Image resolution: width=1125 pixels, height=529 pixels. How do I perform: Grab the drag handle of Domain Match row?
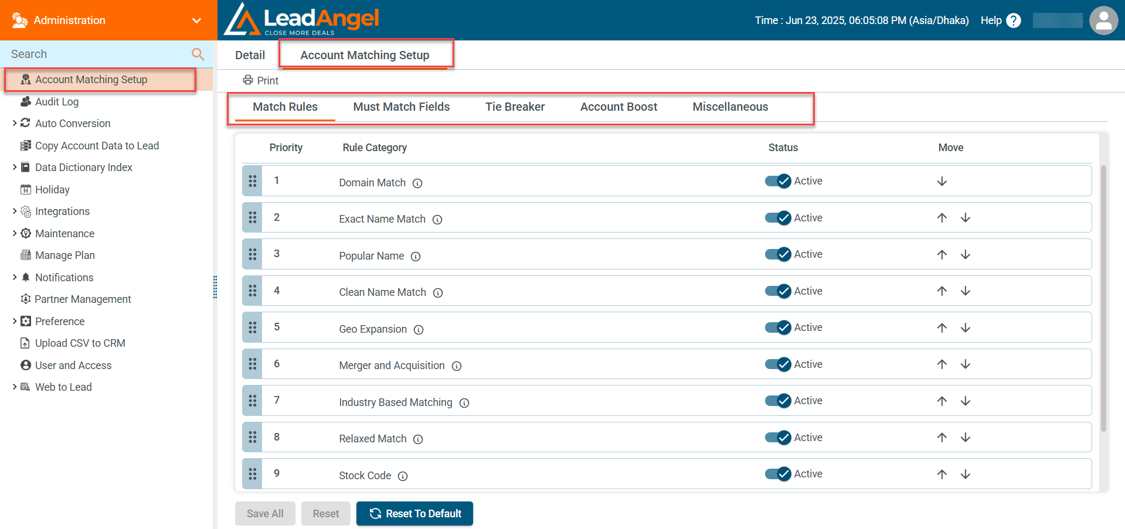(x=252, y=181)
